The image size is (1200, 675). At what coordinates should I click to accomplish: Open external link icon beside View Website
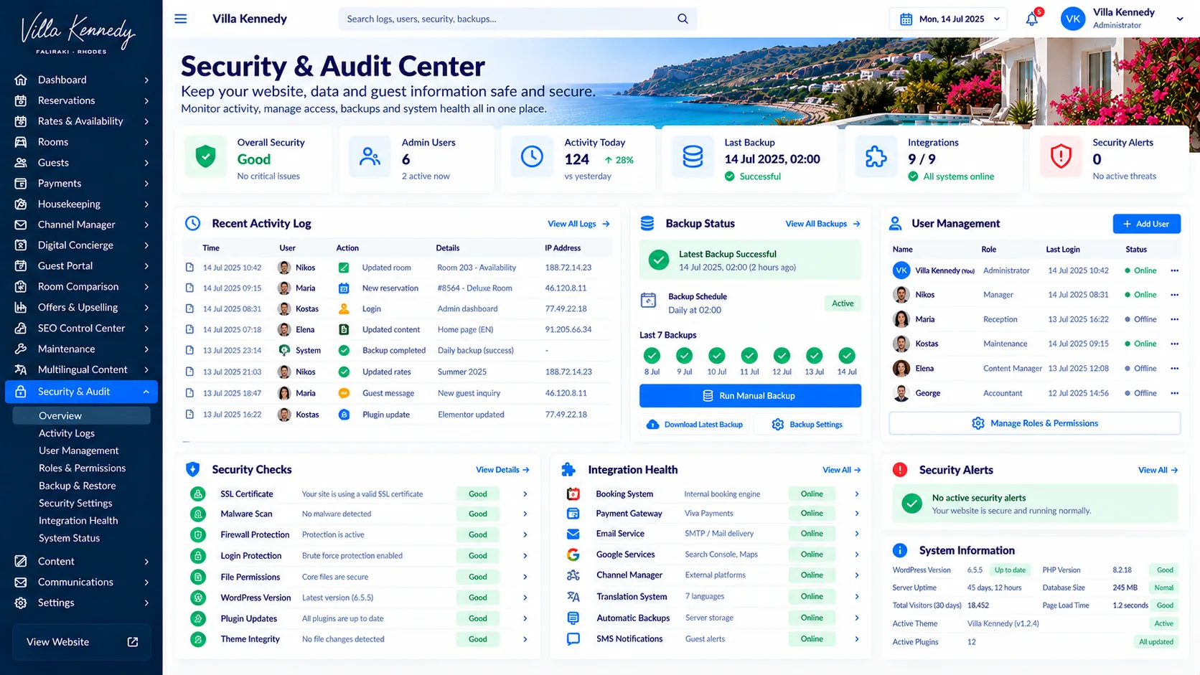pyautogui.click(x=133, y=642)
